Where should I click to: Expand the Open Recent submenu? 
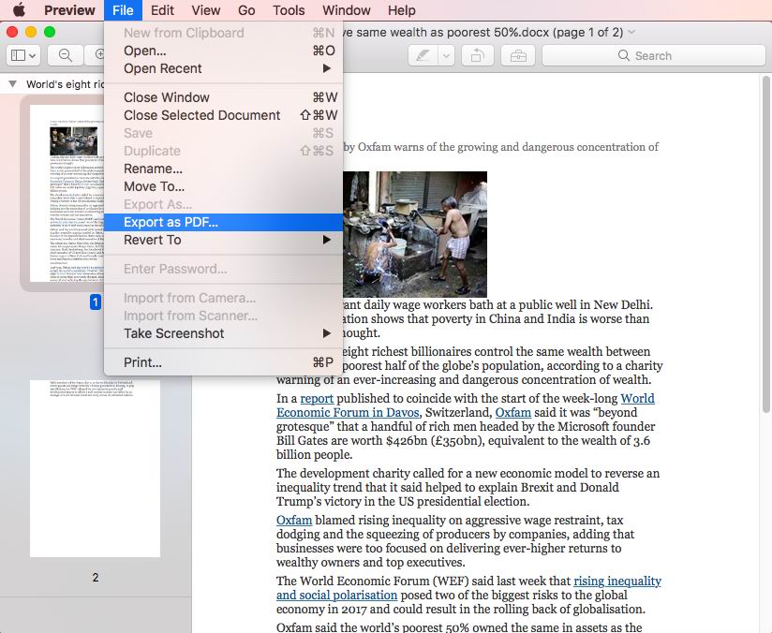click(224, 68)
